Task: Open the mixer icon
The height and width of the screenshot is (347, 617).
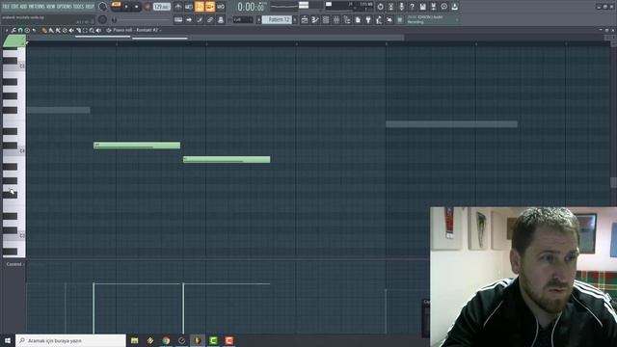Action: [x=336, y=19]
